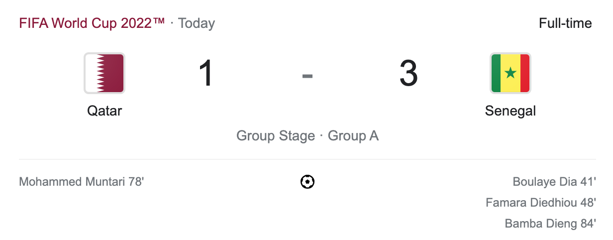Viewport: 613px width, 240px height.
Task: Open the FIFA World Cup 2022 link
Action: point(92,23)
